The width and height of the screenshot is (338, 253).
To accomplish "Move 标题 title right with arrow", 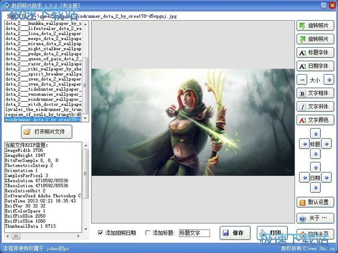I will (x=326, y=144).
